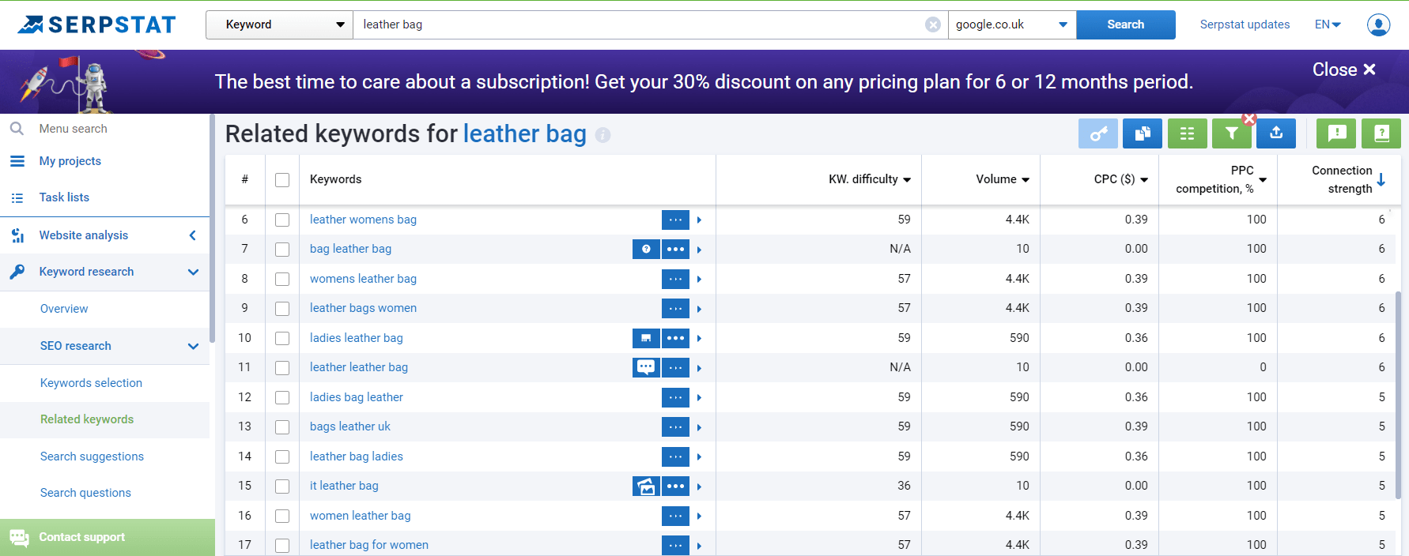Screen dimensions: 1409x556
Task: Open My projects in sidebar
Action: 70,161
